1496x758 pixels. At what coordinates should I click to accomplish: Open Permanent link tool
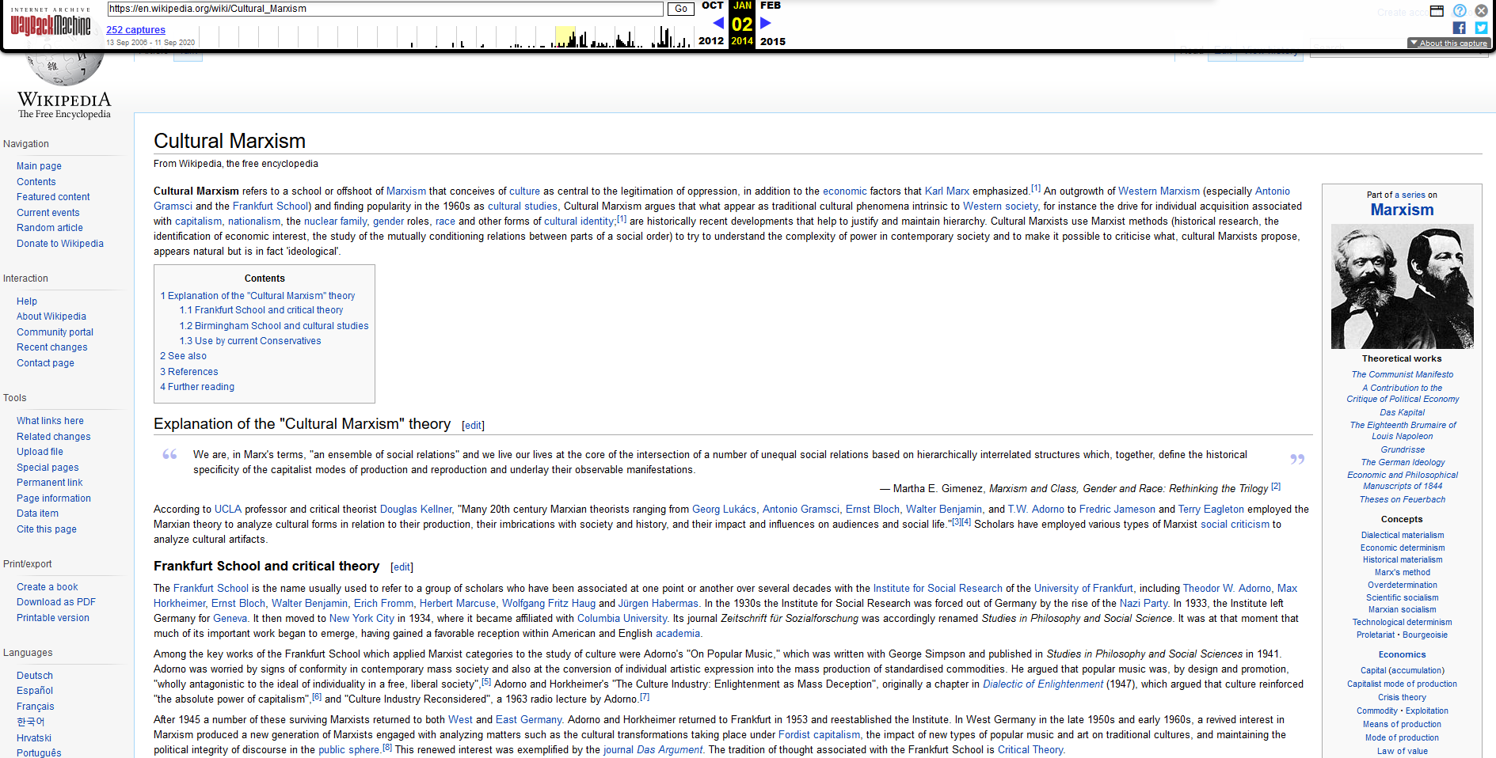49,483
